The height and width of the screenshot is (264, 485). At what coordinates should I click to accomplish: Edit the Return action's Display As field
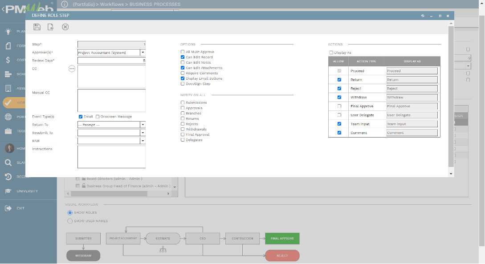click(x=412, y=80)
